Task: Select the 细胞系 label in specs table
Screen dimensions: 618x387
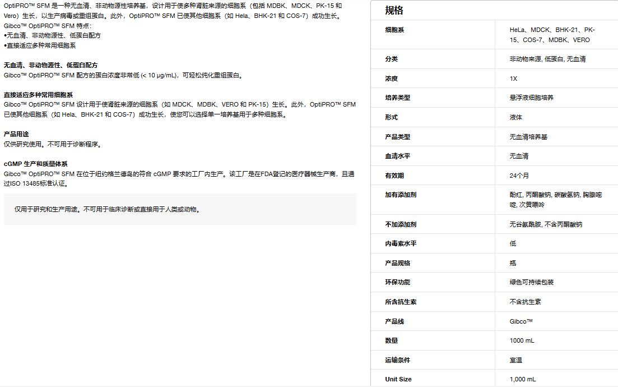Action: 394,30
